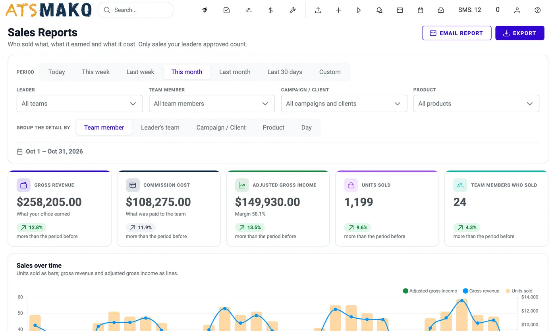Group the detail by Campaign / Client
556x331 pixels.
click(x=221, y=127)
